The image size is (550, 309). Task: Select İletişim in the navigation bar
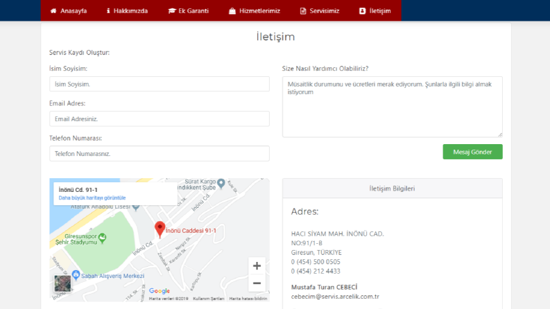(375, 11)
